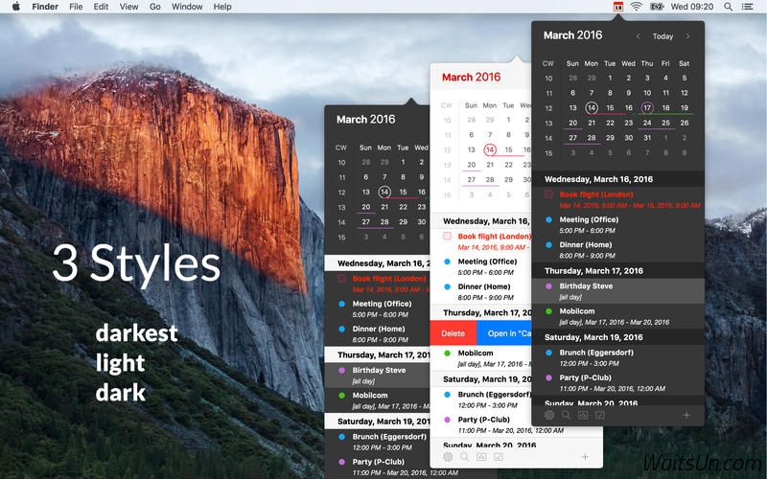Check off Book flight in front dark popup
This screenshot has width=767, height=479.
(x=548, y=194)
